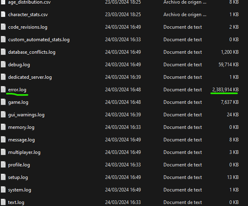Viewport: 248px width, 206px height.
Task: Click the 7,637 KB size of game.log
Action: 230,102
